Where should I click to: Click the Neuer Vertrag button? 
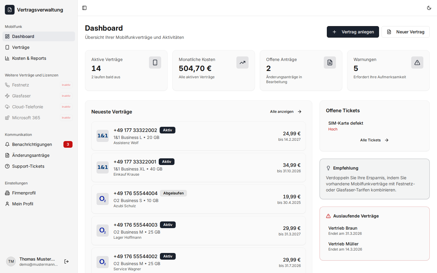pos(405,32)
